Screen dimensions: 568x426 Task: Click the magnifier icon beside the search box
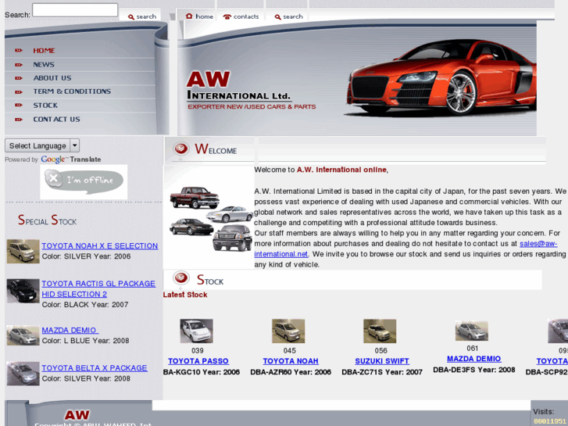[131, 16]
